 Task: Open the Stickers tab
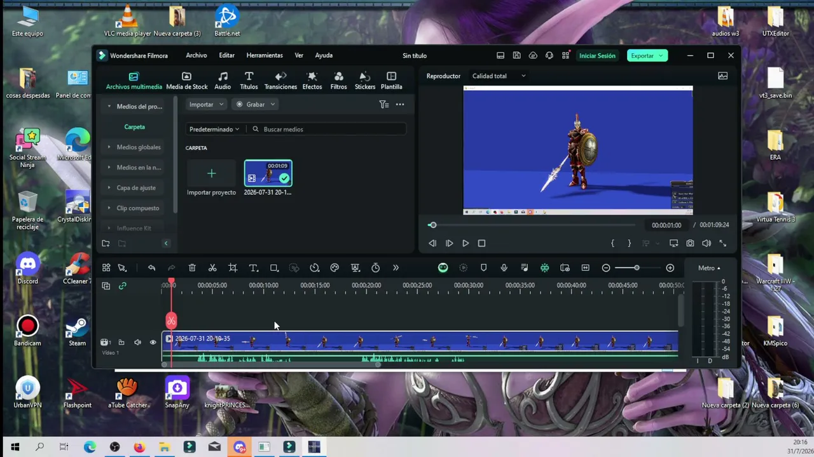pyautogui.click(x=365, y=81)
